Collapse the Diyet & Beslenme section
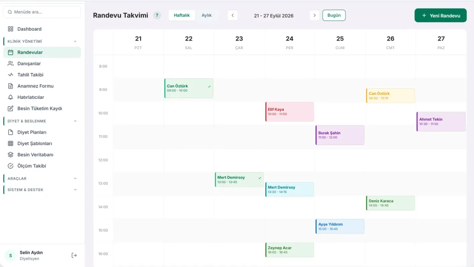The width and height of the screenshot is (474, 267). click(75, 121)
